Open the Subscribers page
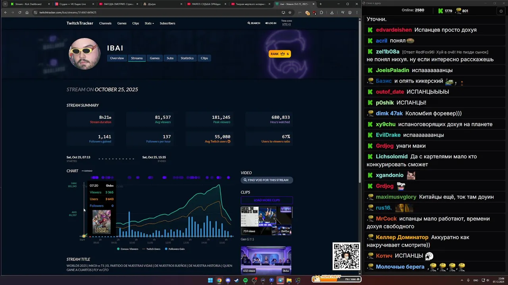Image resolution: width=508 pixels, height=285 pixels. 167,23
